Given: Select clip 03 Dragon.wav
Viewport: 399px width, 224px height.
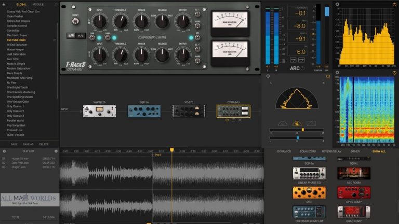Looking at the screenshot, I should (29, 167).
